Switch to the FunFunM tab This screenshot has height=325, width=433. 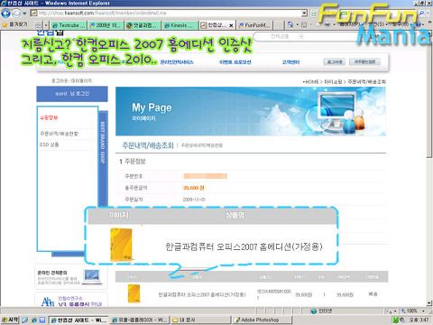(255, 25)
